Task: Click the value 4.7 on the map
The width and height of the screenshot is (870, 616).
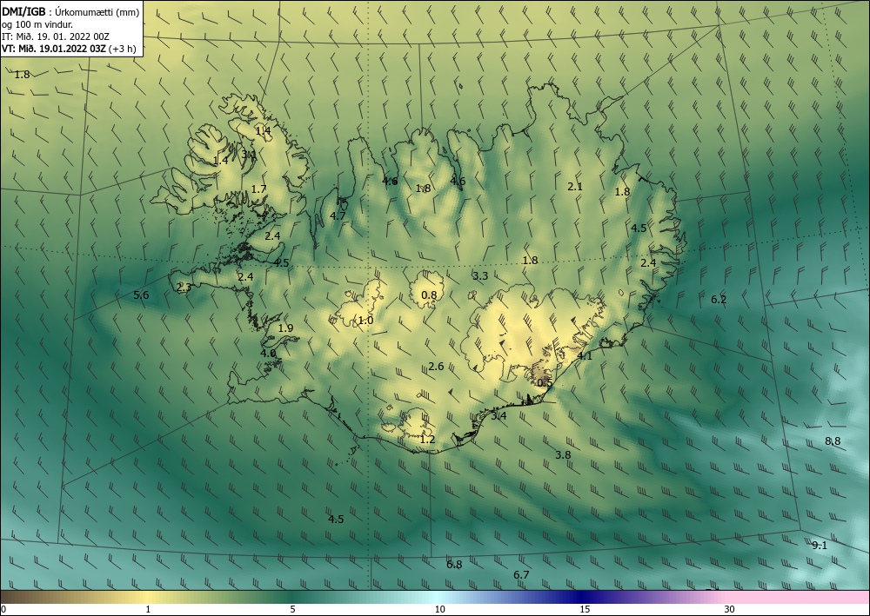Action: pyautogui.click(x=338, y=216)
